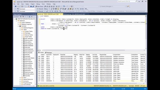The width and height of the screenshot is (160, 90).
Task: Refresh the Object Explorer tree
Action: 29,17
